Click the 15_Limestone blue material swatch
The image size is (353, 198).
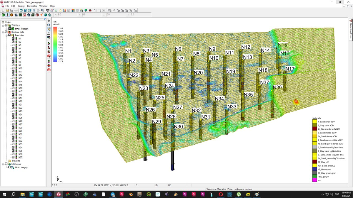coord(314,169)
